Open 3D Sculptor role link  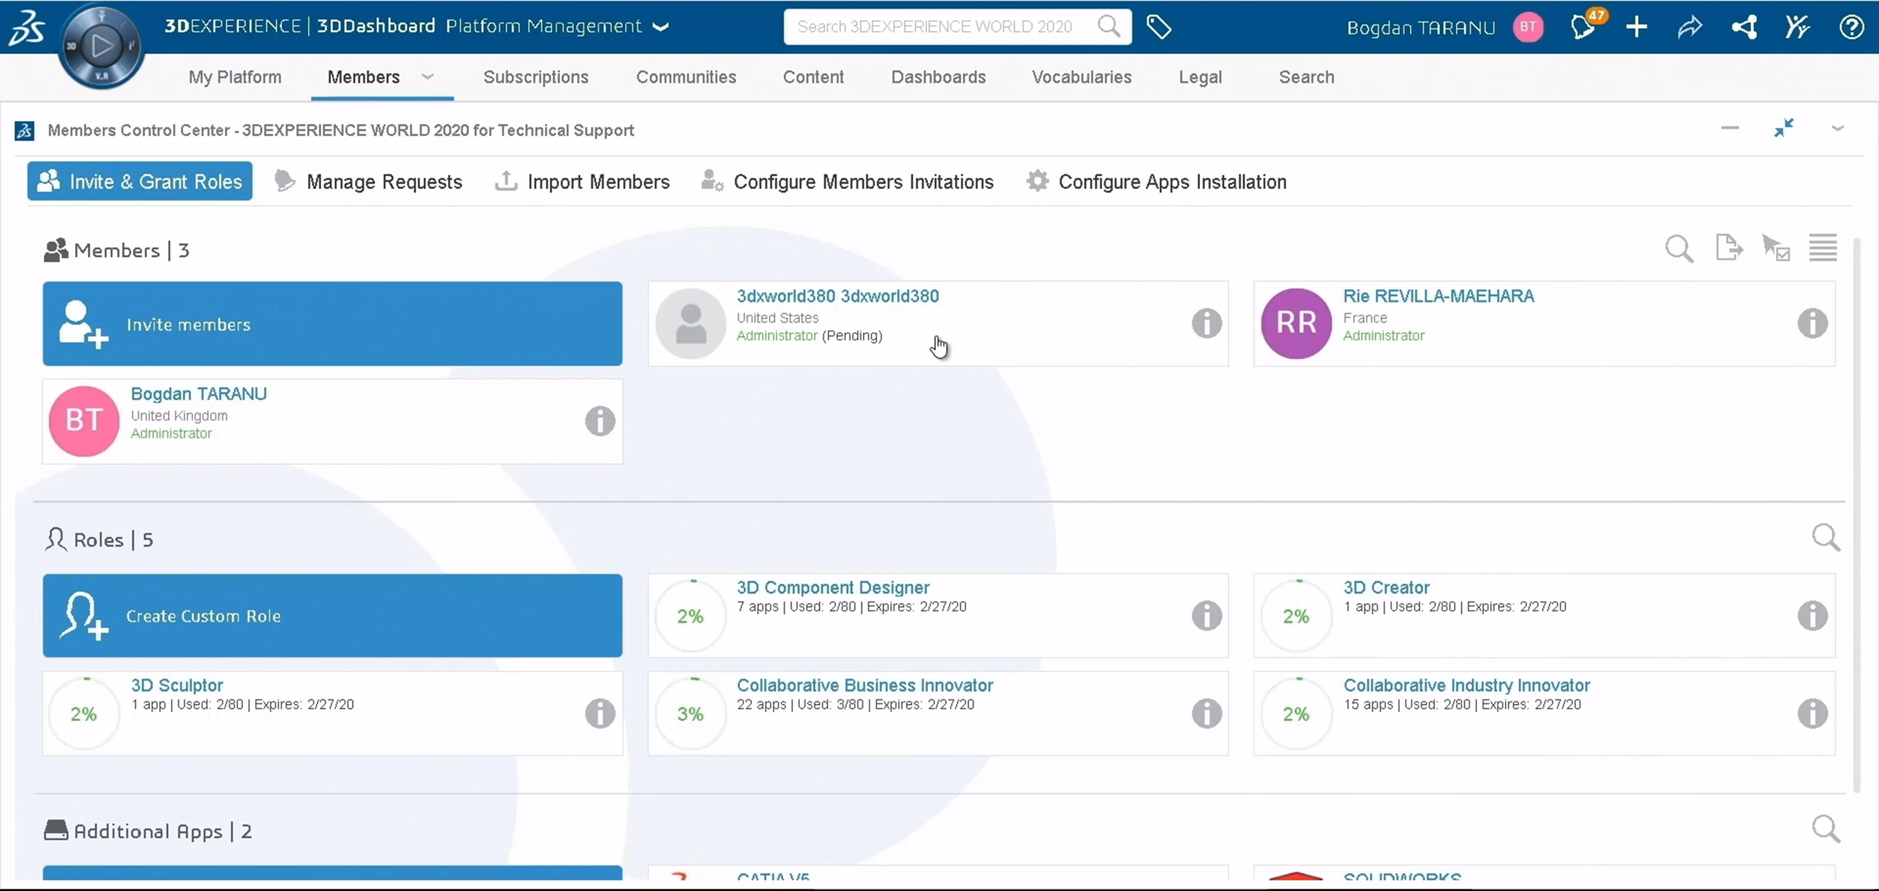pyautogui.click(x=176, y=685)
